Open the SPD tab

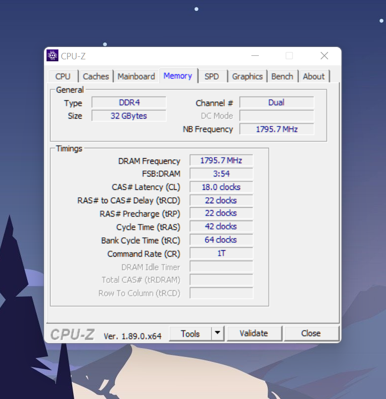pos(212,76)
